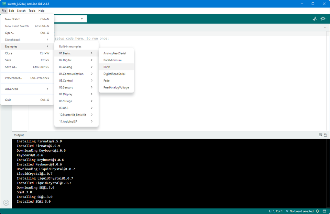
Task: Open the Tools menu
Action: [x=32, y=11]
